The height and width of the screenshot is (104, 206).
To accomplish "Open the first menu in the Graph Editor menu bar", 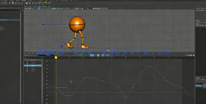I will point(25,53).
